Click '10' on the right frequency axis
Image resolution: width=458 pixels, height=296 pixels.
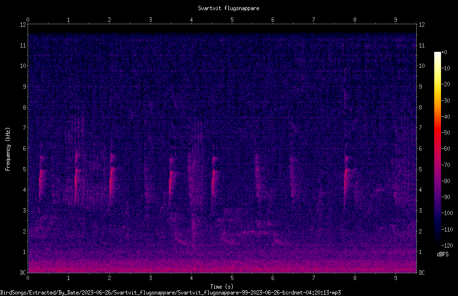pos(422,66)
